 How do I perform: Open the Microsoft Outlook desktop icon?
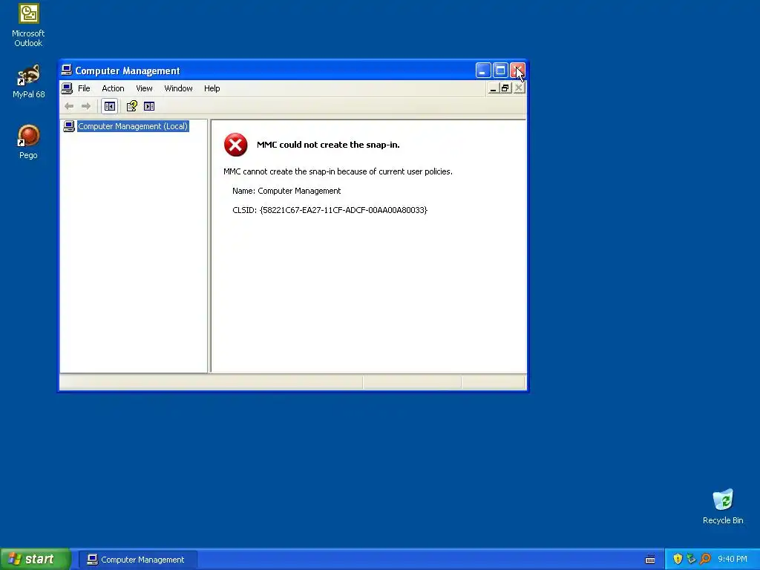coord(28,25)
